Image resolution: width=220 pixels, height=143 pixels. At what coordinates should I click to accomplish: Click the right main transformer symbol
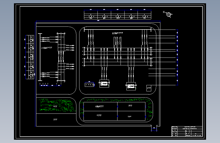tap(131, 86)
